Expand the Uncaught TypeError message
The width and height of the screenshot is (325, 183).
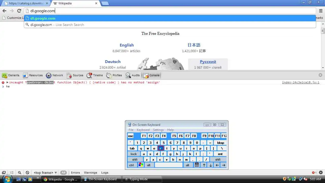(x=7, y=82)
